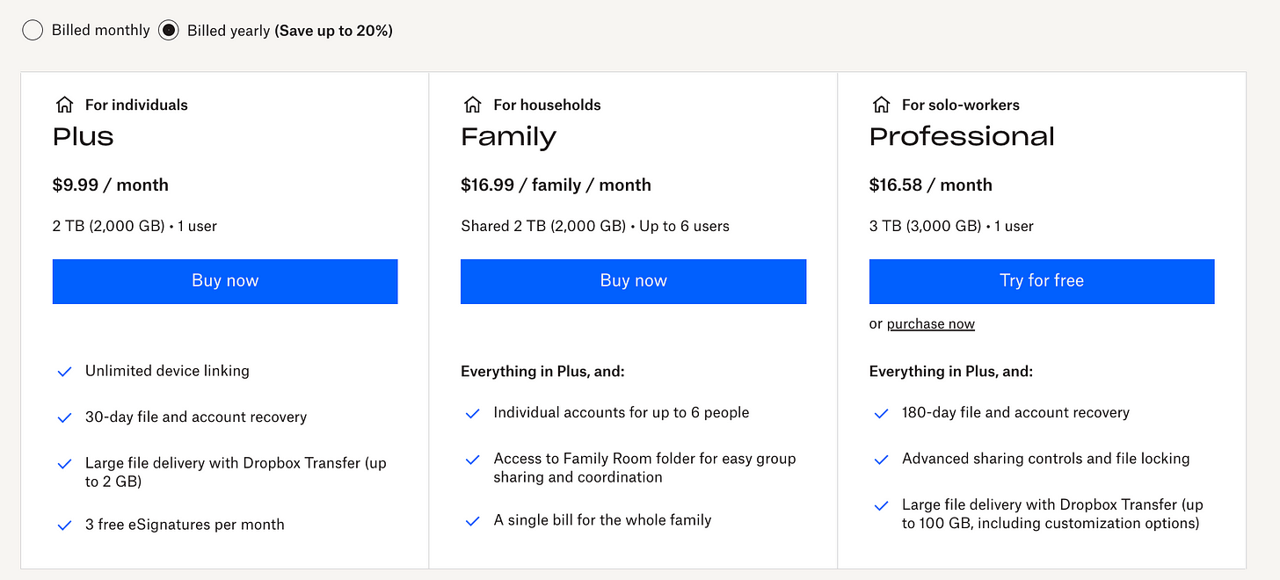Click checkmark beside 3 free eSignatures

tap(64, 526)
